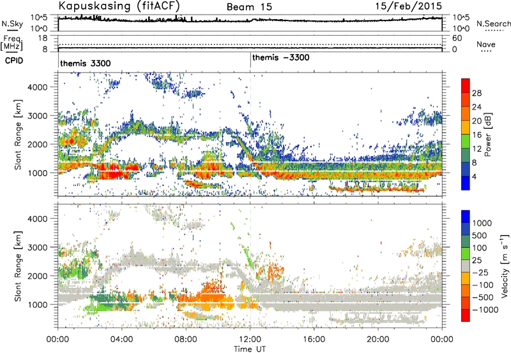The height and width of the screenshot is (353, 511).
Task: Click the Power colorbar value '16'
Action: pyautogui.click(x=477, y=135)
